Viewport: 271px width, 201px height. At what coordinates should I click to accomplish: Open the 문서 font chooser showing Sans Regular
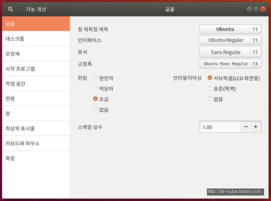click(230, 52)
